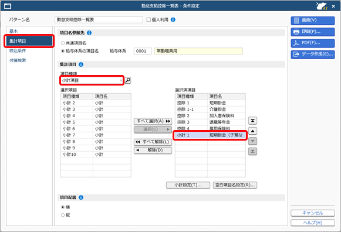
Task: Select row 小計 5 in 選択項目 list
Action: tap(96, 122)
